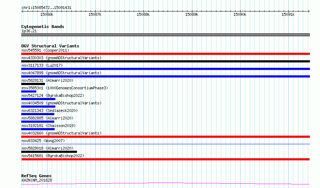Open nsv5427124 (ByrskaBishop2022) label
Screen dimensions: 320x188
[x=53, y=95]
